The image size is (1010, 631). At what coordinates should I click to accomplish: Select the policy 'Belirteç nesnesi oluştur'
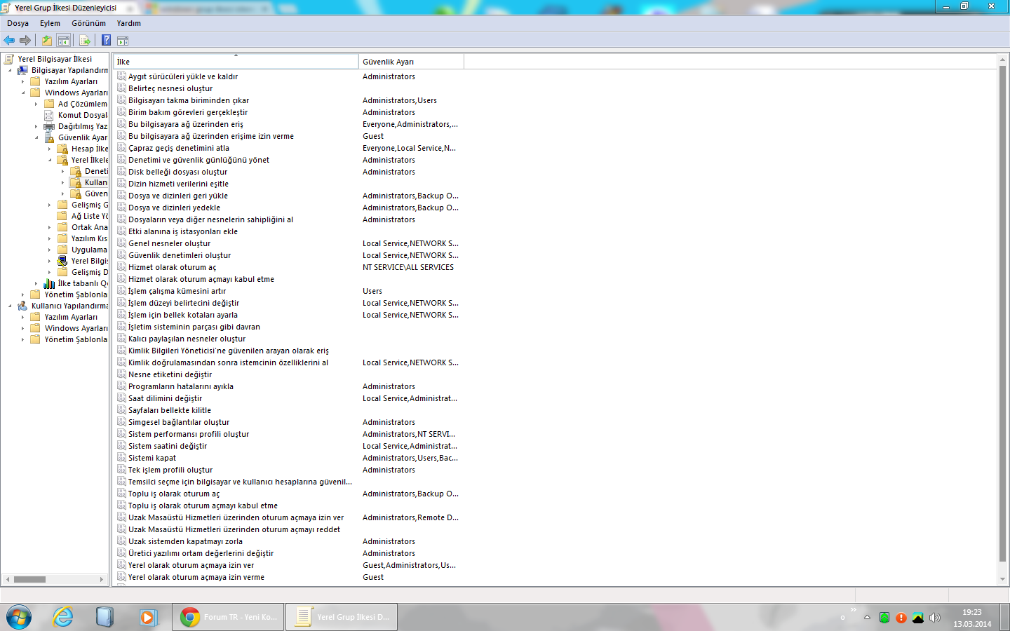[170, 88]
